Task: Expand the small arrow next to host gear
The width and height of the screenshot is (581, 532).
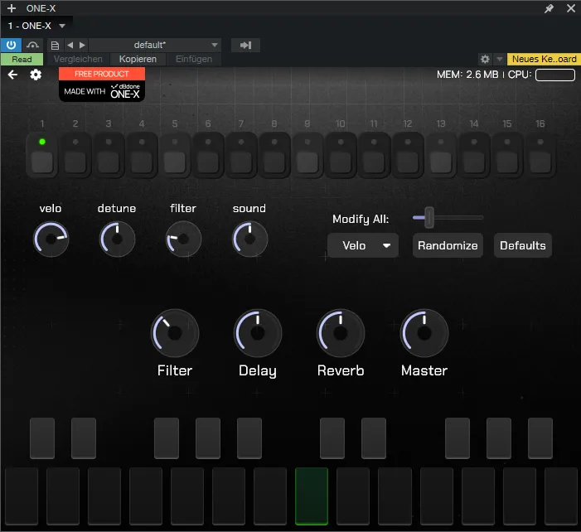Action: point(500,59)
